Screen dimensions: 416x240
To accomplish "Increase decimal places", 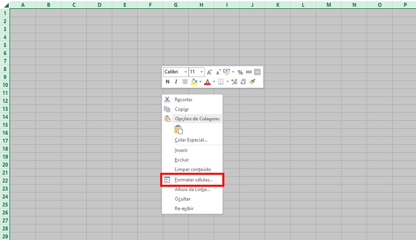I will click(x=234, y=82).
